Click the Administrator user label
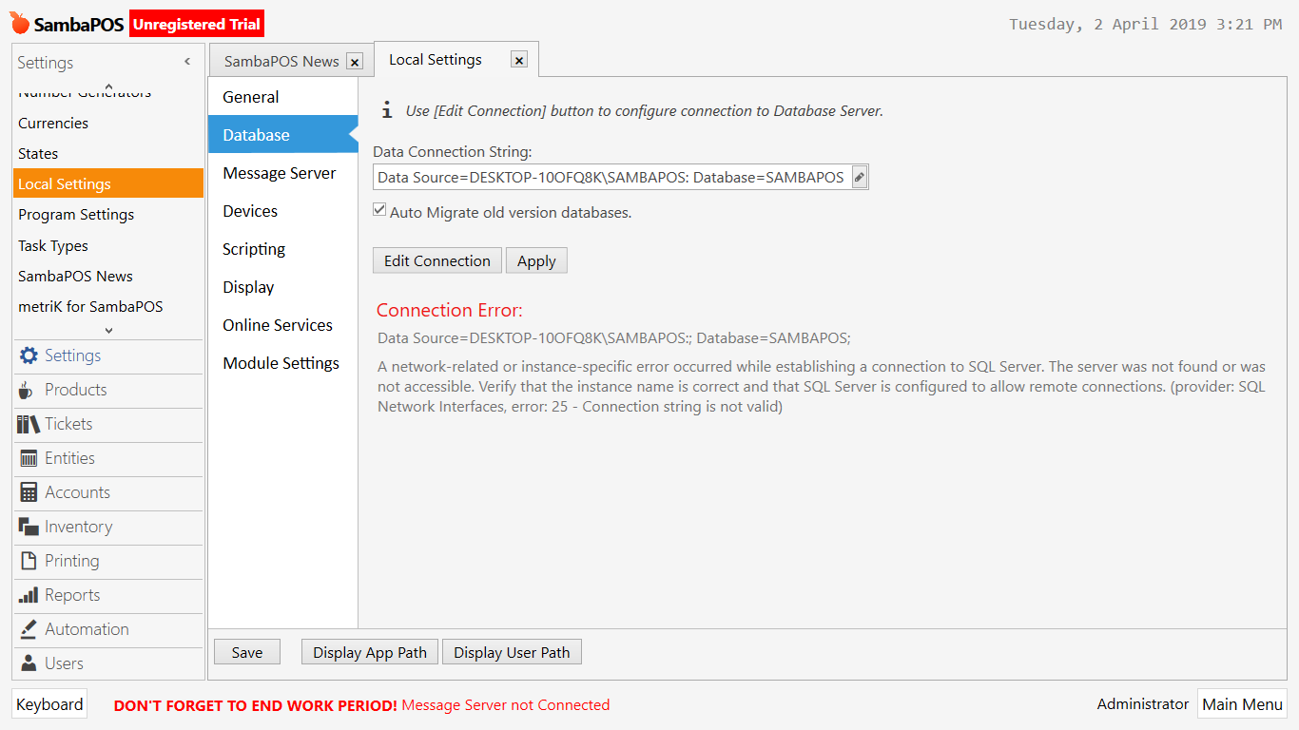Image resolution: width=1299 pixels, height=730 pixels. click(1143, 704)
